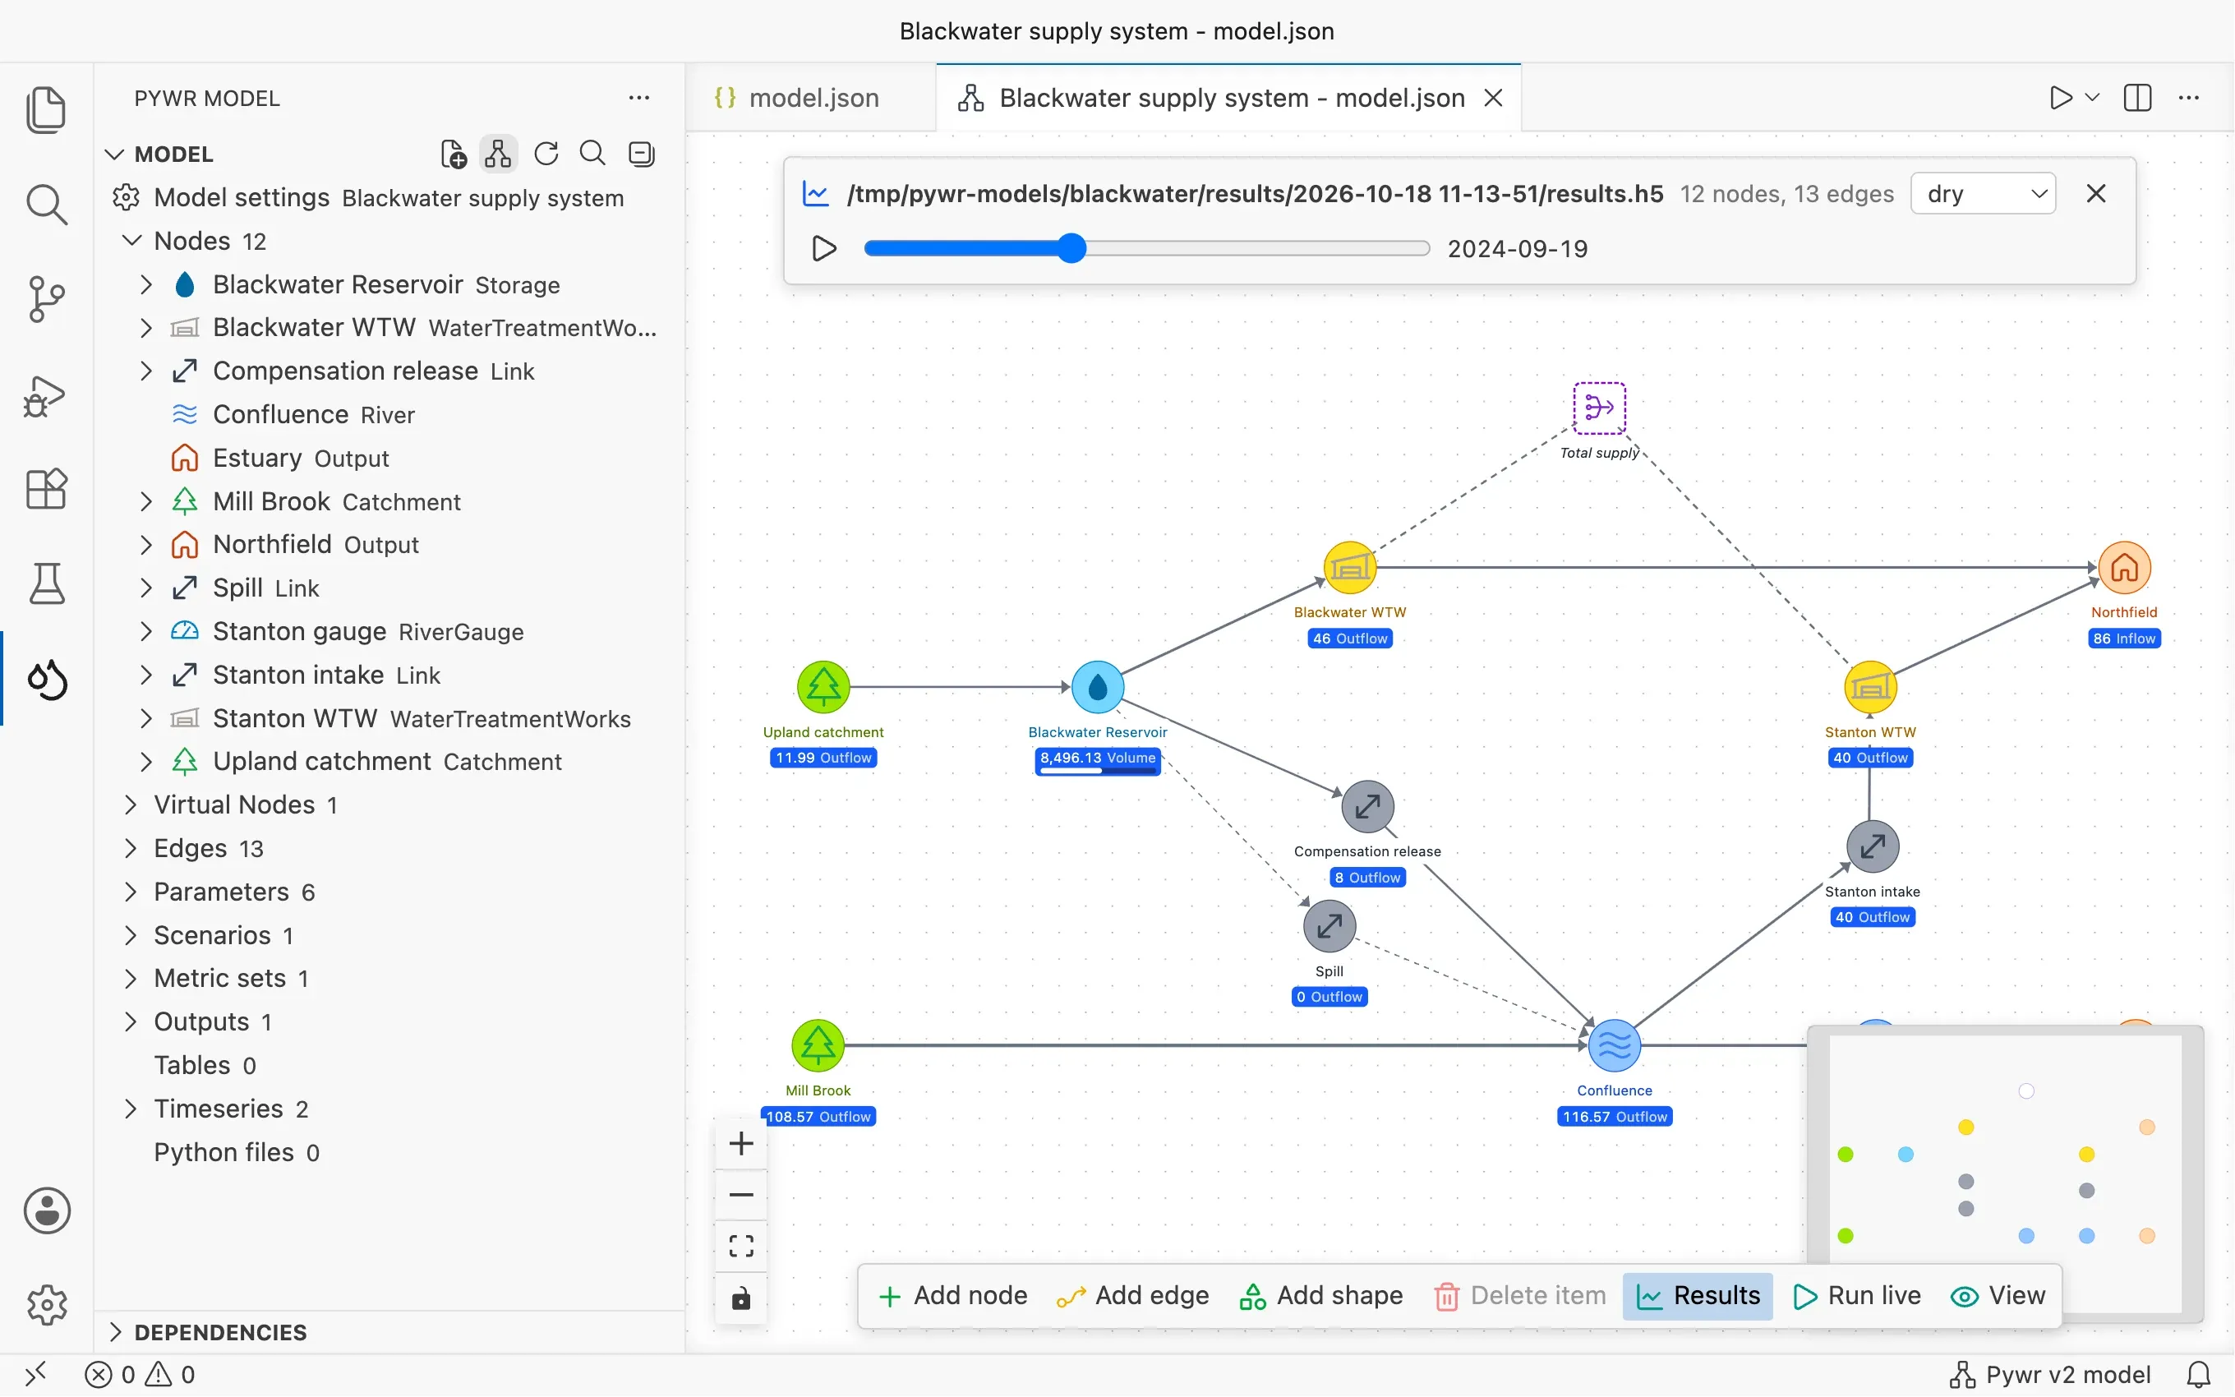Click the Add shape button
Screen dimensions: 2235x1397
click(x=1320, y=1295)
